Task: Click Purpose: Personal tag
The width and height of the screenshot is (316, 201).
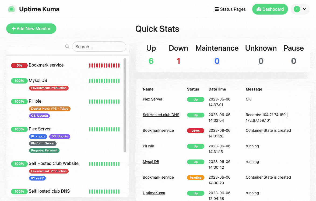Action: click(44, 150)
